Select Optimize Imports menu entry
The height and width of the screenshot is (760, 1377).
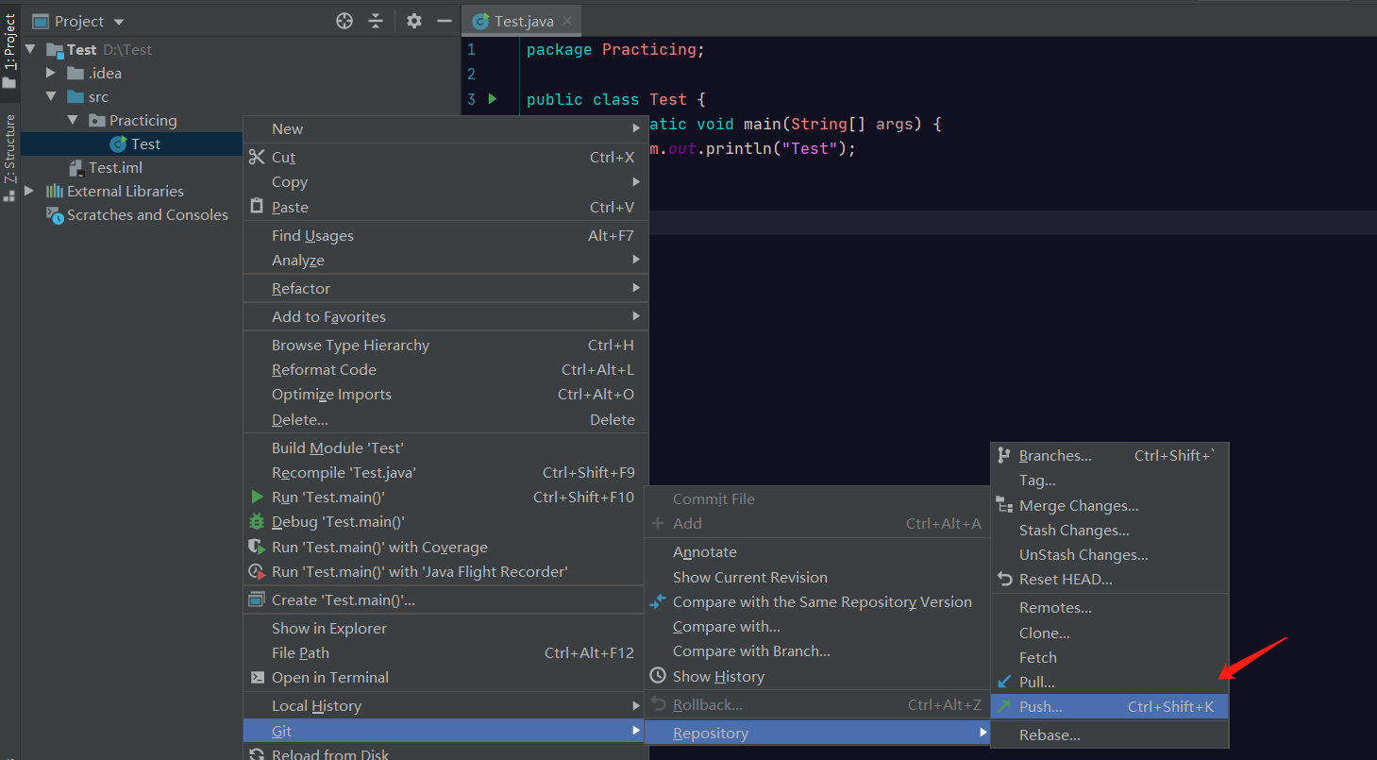point(445,394)
